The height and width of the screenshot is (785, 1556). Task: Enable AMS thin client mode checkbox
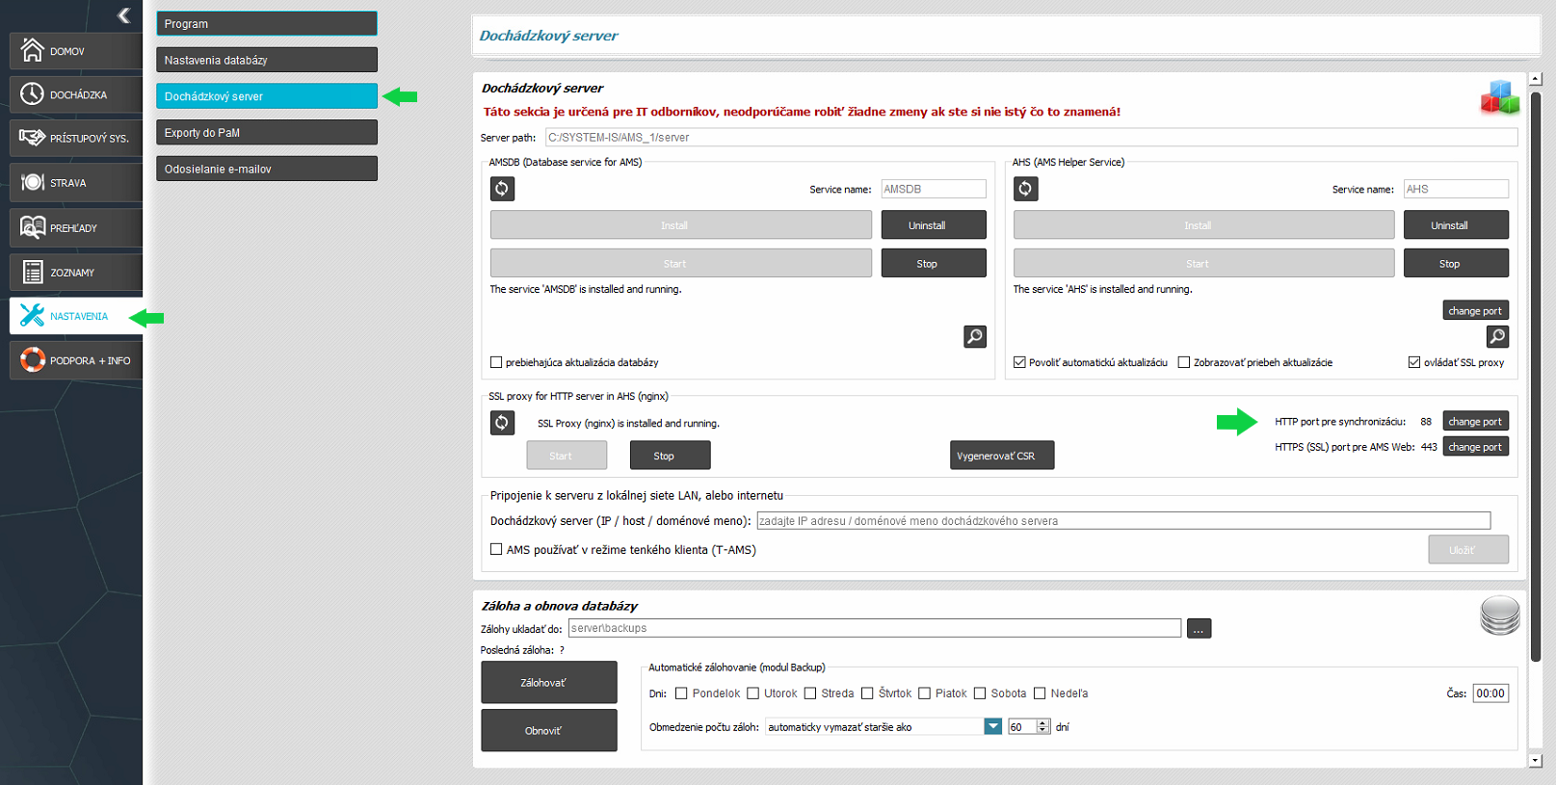[496, 549]
